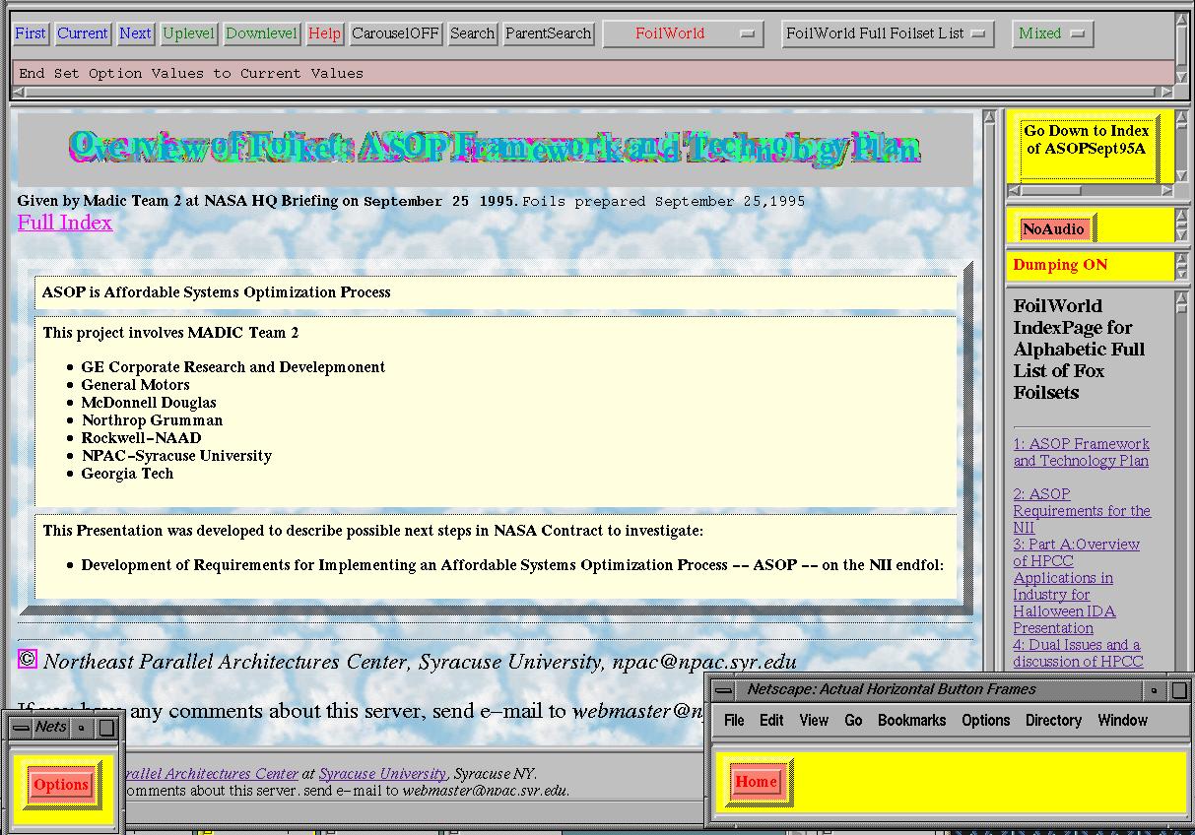This screenshot has width=1195, height=835.
Task: Click the 'FoilWorld IndexPage' heading text
Action: coord(1080,349)
